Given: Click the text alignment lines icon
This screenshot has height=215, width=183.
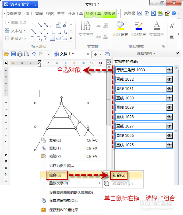Looking at the screenshot, I should click(172, 37).
